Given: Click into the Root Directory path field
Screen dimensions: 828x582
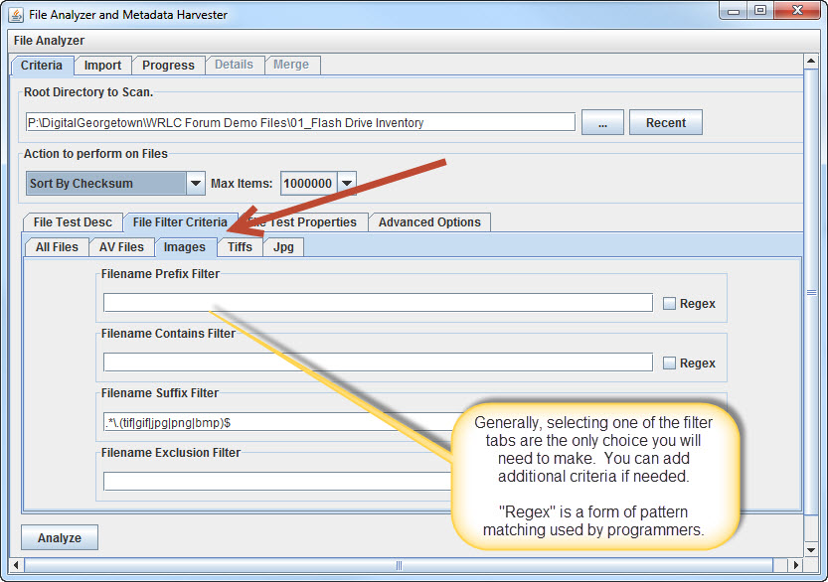Looking at the screenshot, I should [x=298, y=123].
